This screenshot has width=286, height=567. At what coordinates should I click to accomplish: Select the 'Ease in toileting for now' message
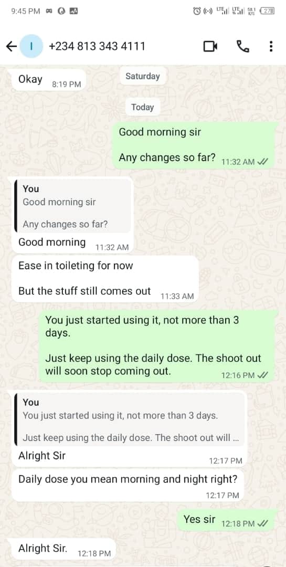tap(105, 279)
